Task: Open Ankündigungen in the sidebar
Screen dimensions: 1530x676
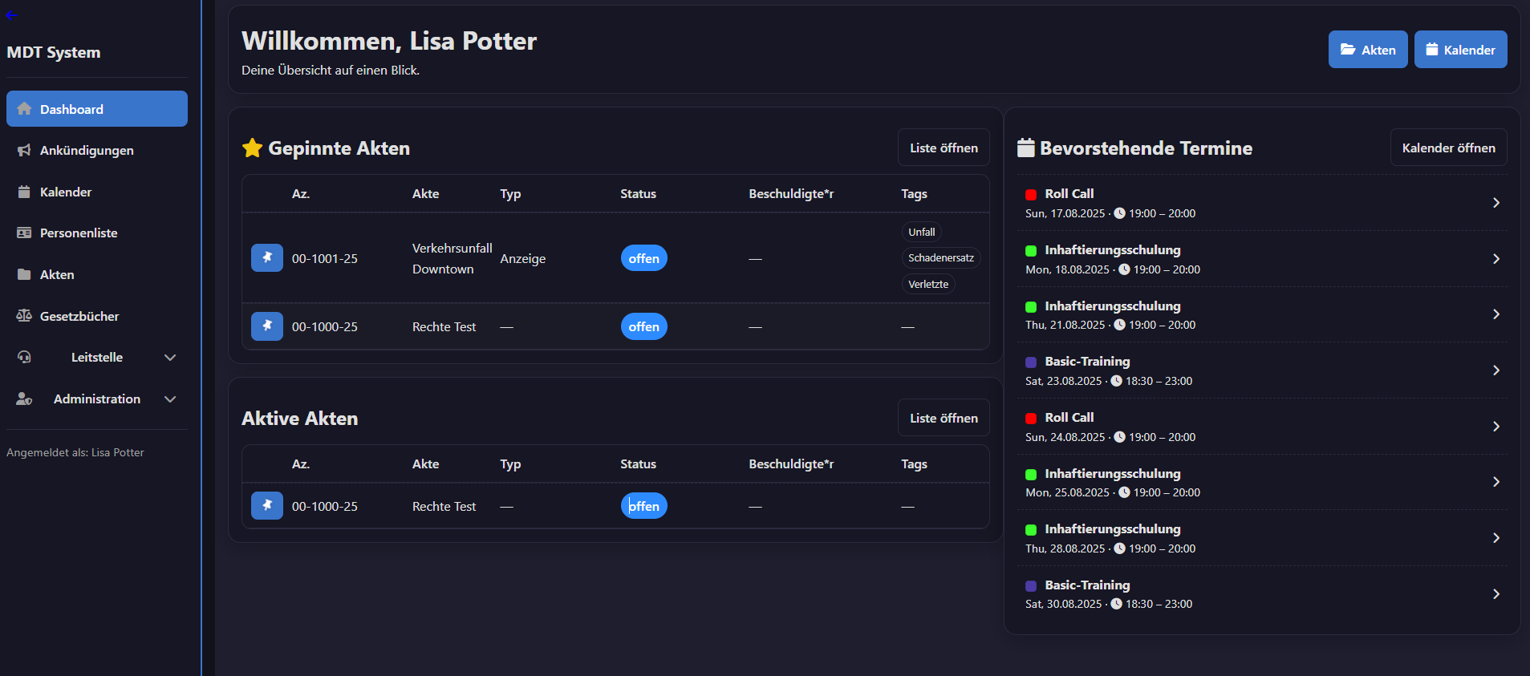Action: point(97,151)
